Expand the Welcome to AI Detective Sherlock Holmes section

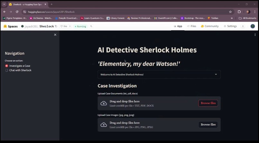pyautogui.click(x=159, y=75)
